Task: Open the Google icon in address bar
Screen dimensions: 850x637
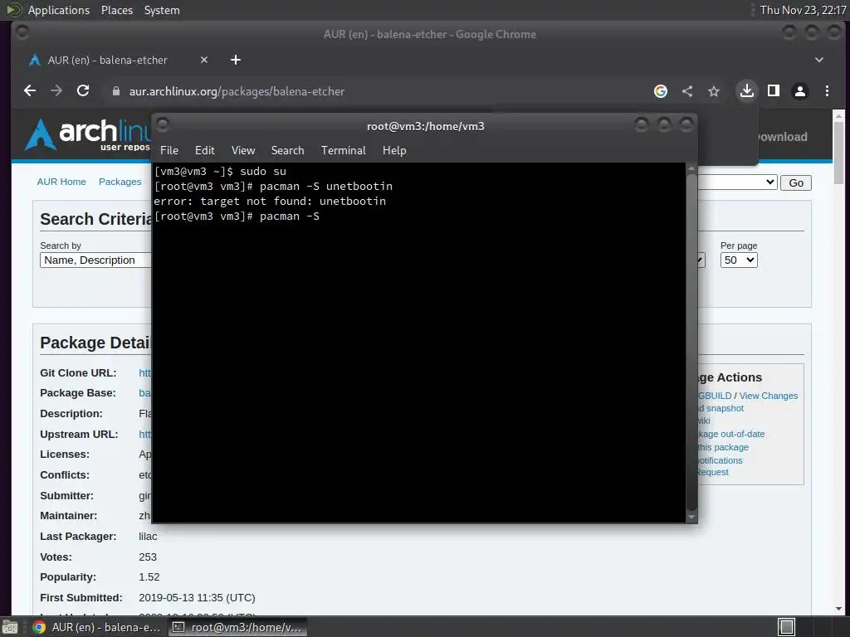Action: (660, 91)
